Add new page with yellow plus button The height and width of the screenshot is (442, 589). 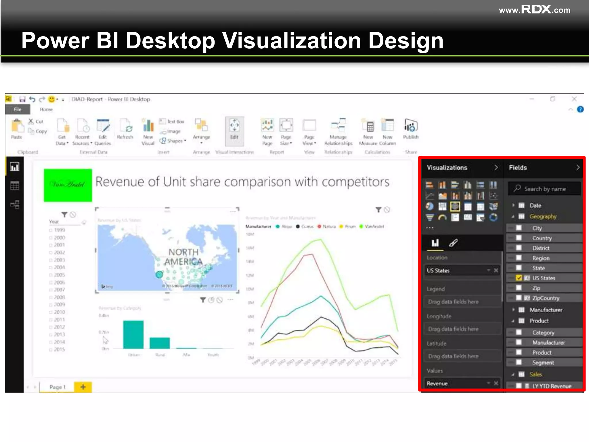point(83,387)
